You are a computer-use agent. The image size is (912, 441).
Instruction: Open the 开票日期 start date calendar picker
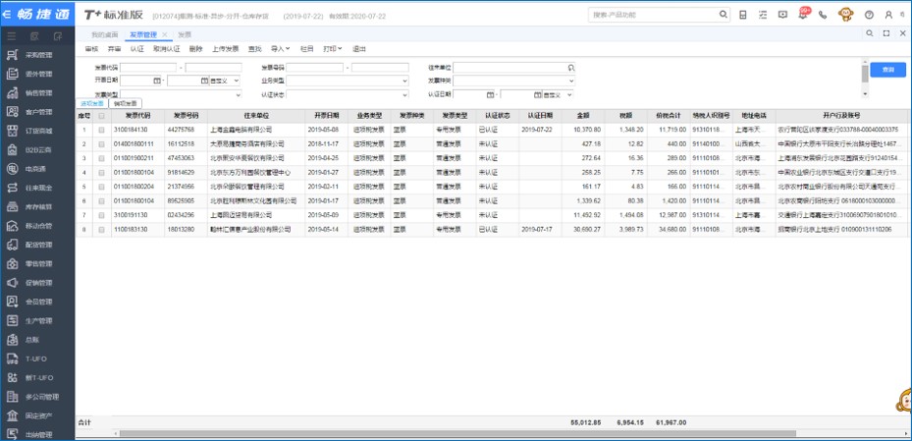click(x=156, y=81)
